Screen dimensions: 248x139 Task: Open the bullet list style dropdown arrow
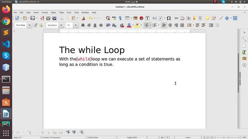150,25
